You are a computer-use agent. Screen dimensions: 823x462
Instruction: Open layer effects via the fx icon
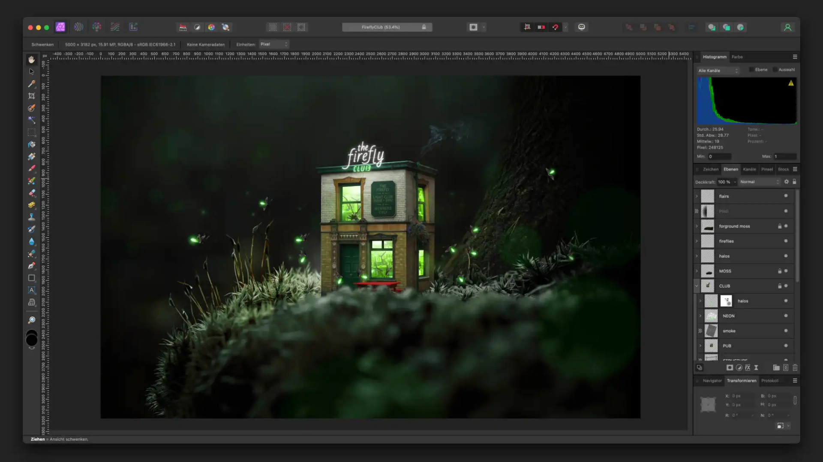click(x=748, y=367)
